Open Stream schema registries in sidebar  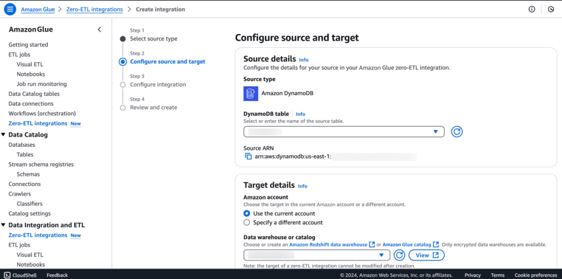coord(41,165)
